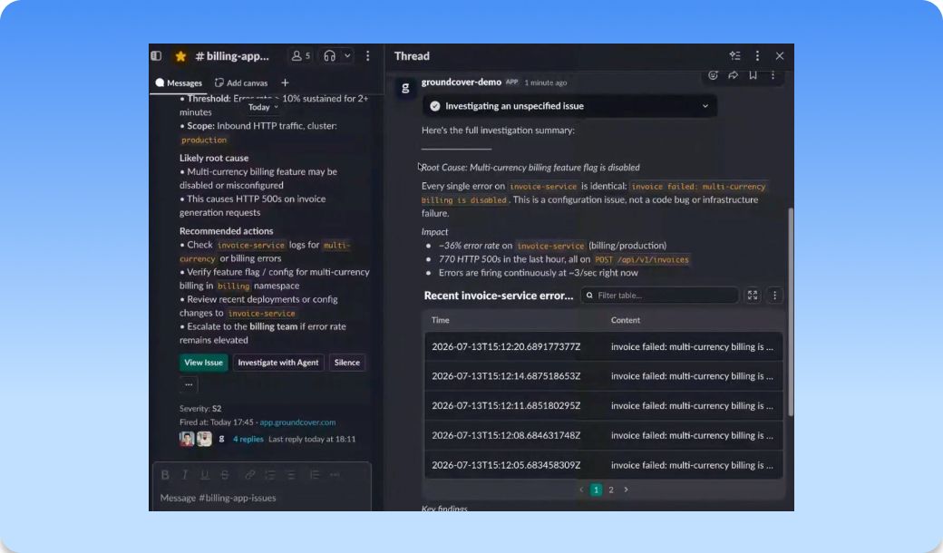Open the huddle options chevron

[x=347, y=56]
